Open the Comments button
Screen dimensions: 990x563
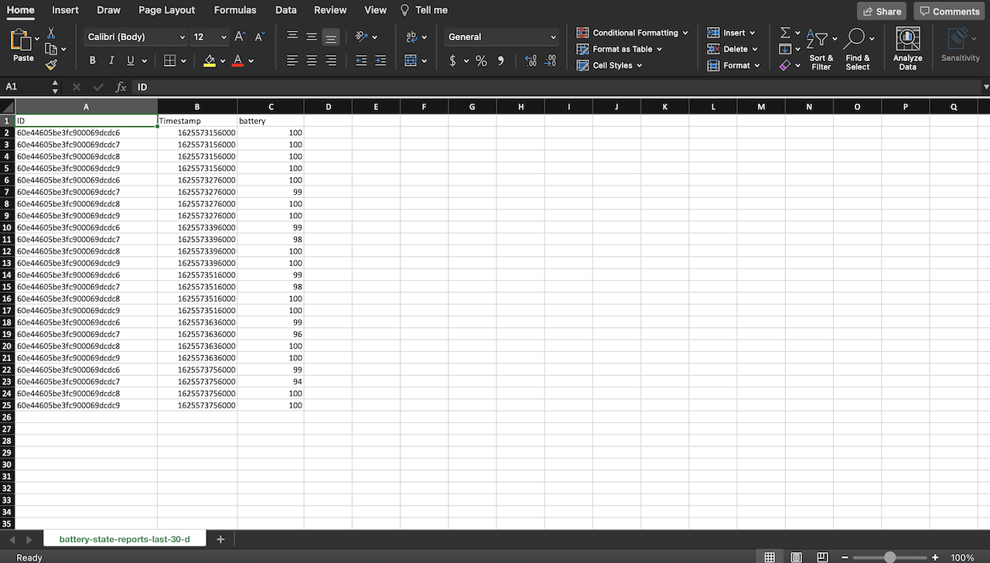949,11
